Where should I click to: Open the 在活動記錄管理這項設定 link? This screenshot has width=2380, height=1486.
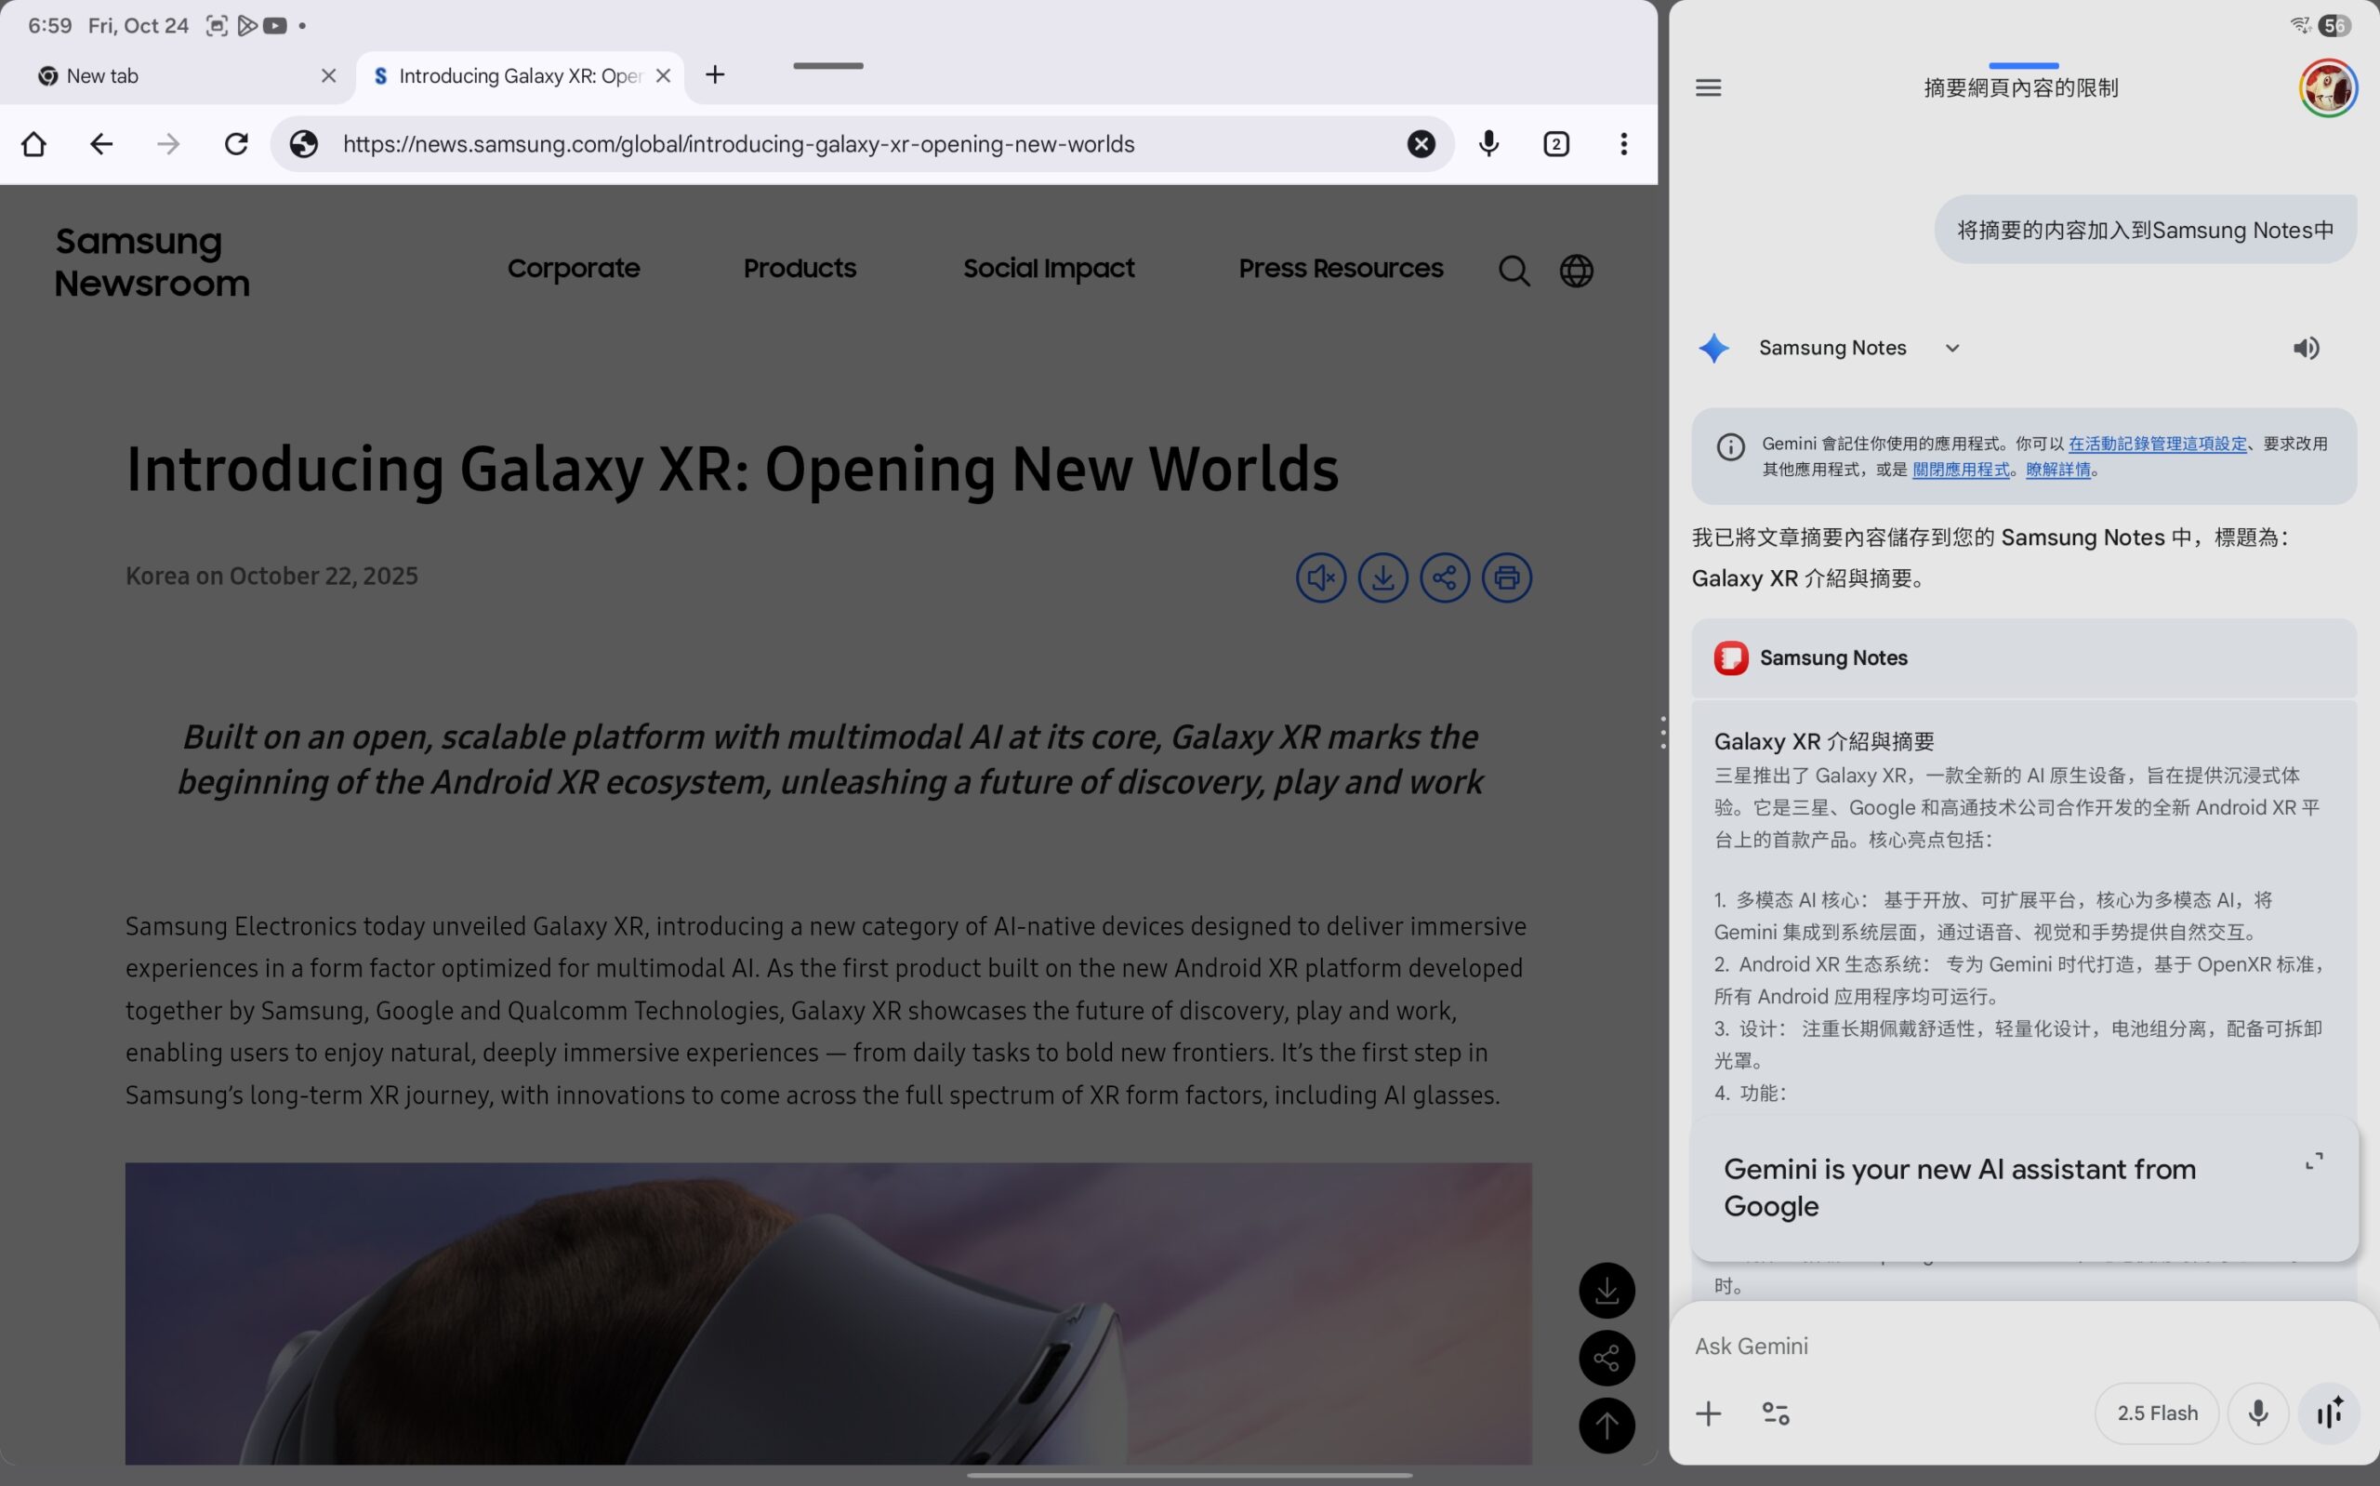tap(2157, 444)
